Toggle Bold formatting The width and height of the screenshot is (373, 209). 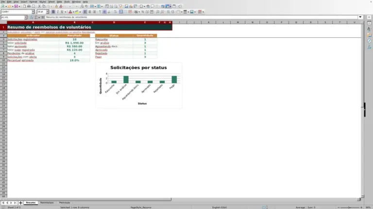53,12
